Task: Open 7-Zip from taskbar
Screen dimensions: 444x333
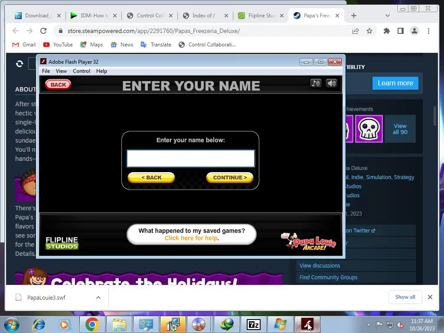Action: point(253,324)
